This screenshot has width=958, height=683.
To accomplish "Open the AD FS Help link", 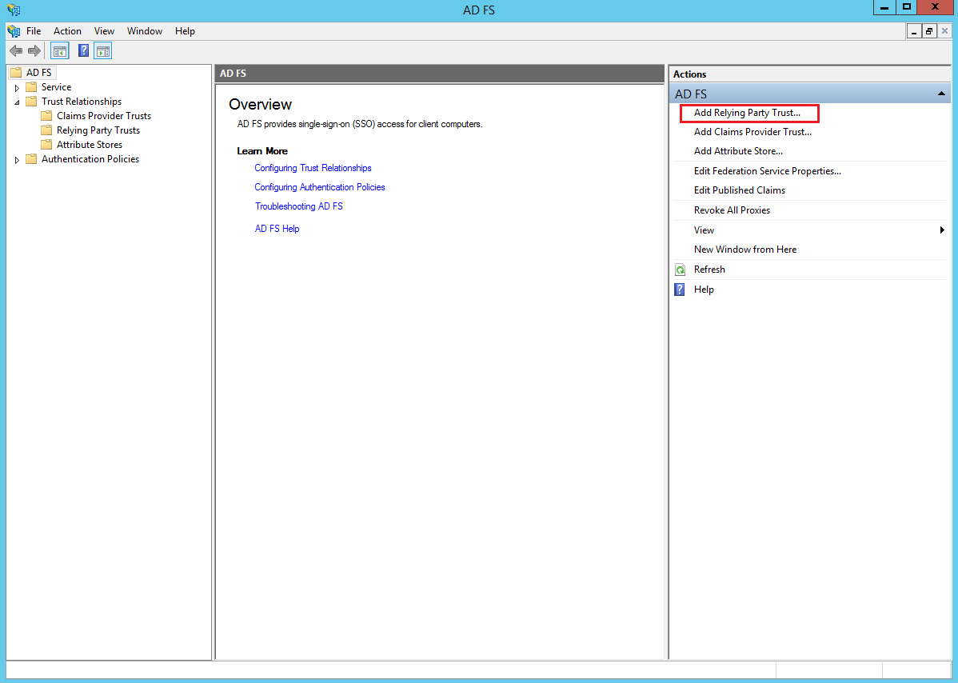I will (x=277, y=229).
